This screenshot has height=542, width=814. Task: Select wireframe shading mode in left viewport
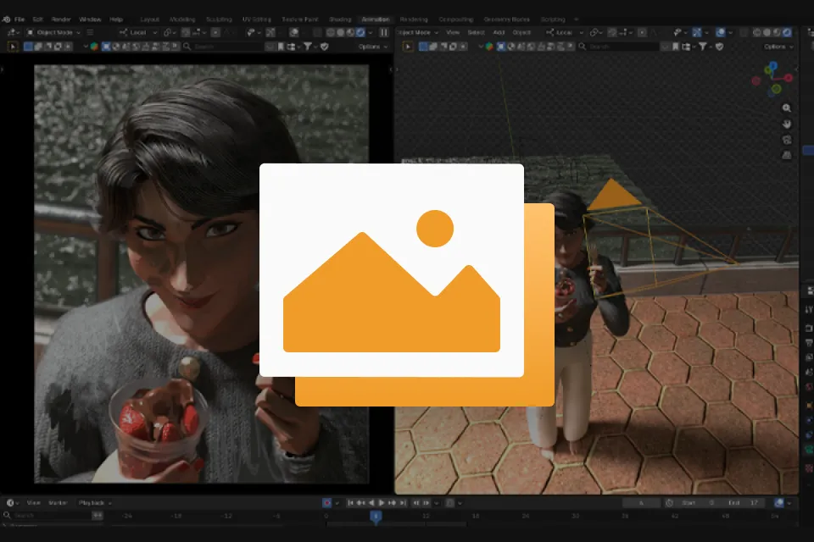(331, 32)
